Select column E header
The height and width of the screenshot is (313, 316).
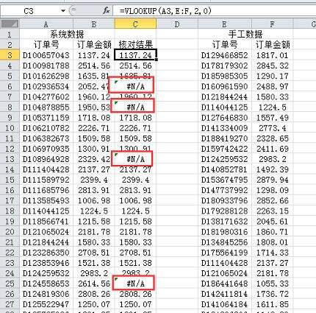point(224,24)
